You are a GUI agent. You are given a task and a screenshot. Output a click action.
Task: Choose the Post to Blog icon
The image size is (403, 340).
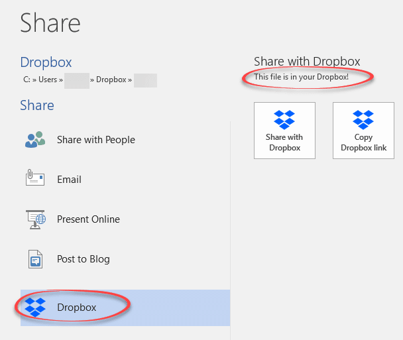point(34,259)
